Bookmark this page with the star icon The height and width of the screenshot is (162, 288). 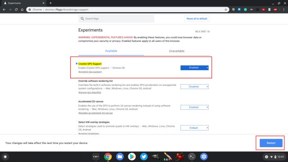[226, 9]
